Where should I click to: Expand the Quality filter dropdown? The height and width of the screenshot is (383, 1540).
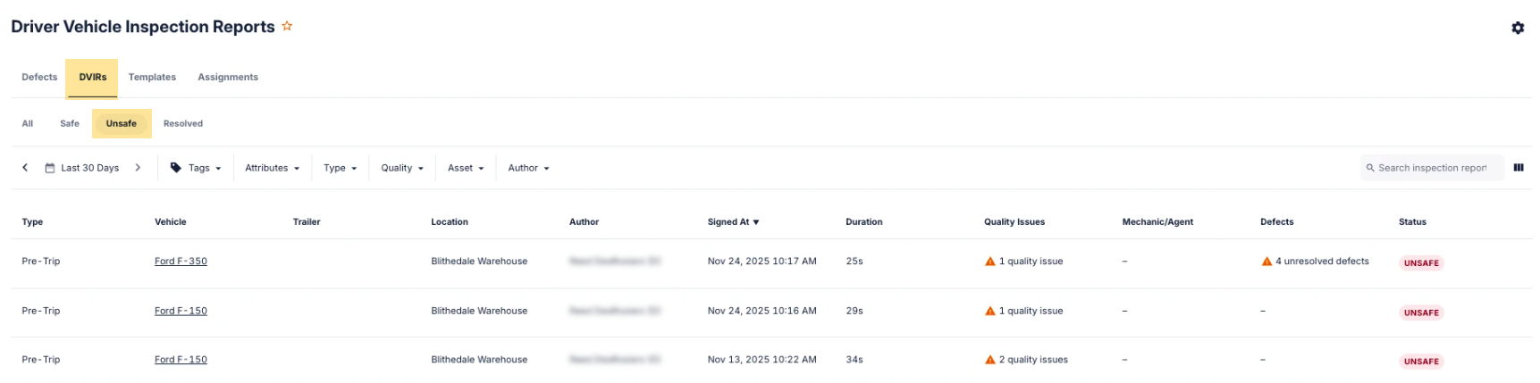[x=401, y=168]
